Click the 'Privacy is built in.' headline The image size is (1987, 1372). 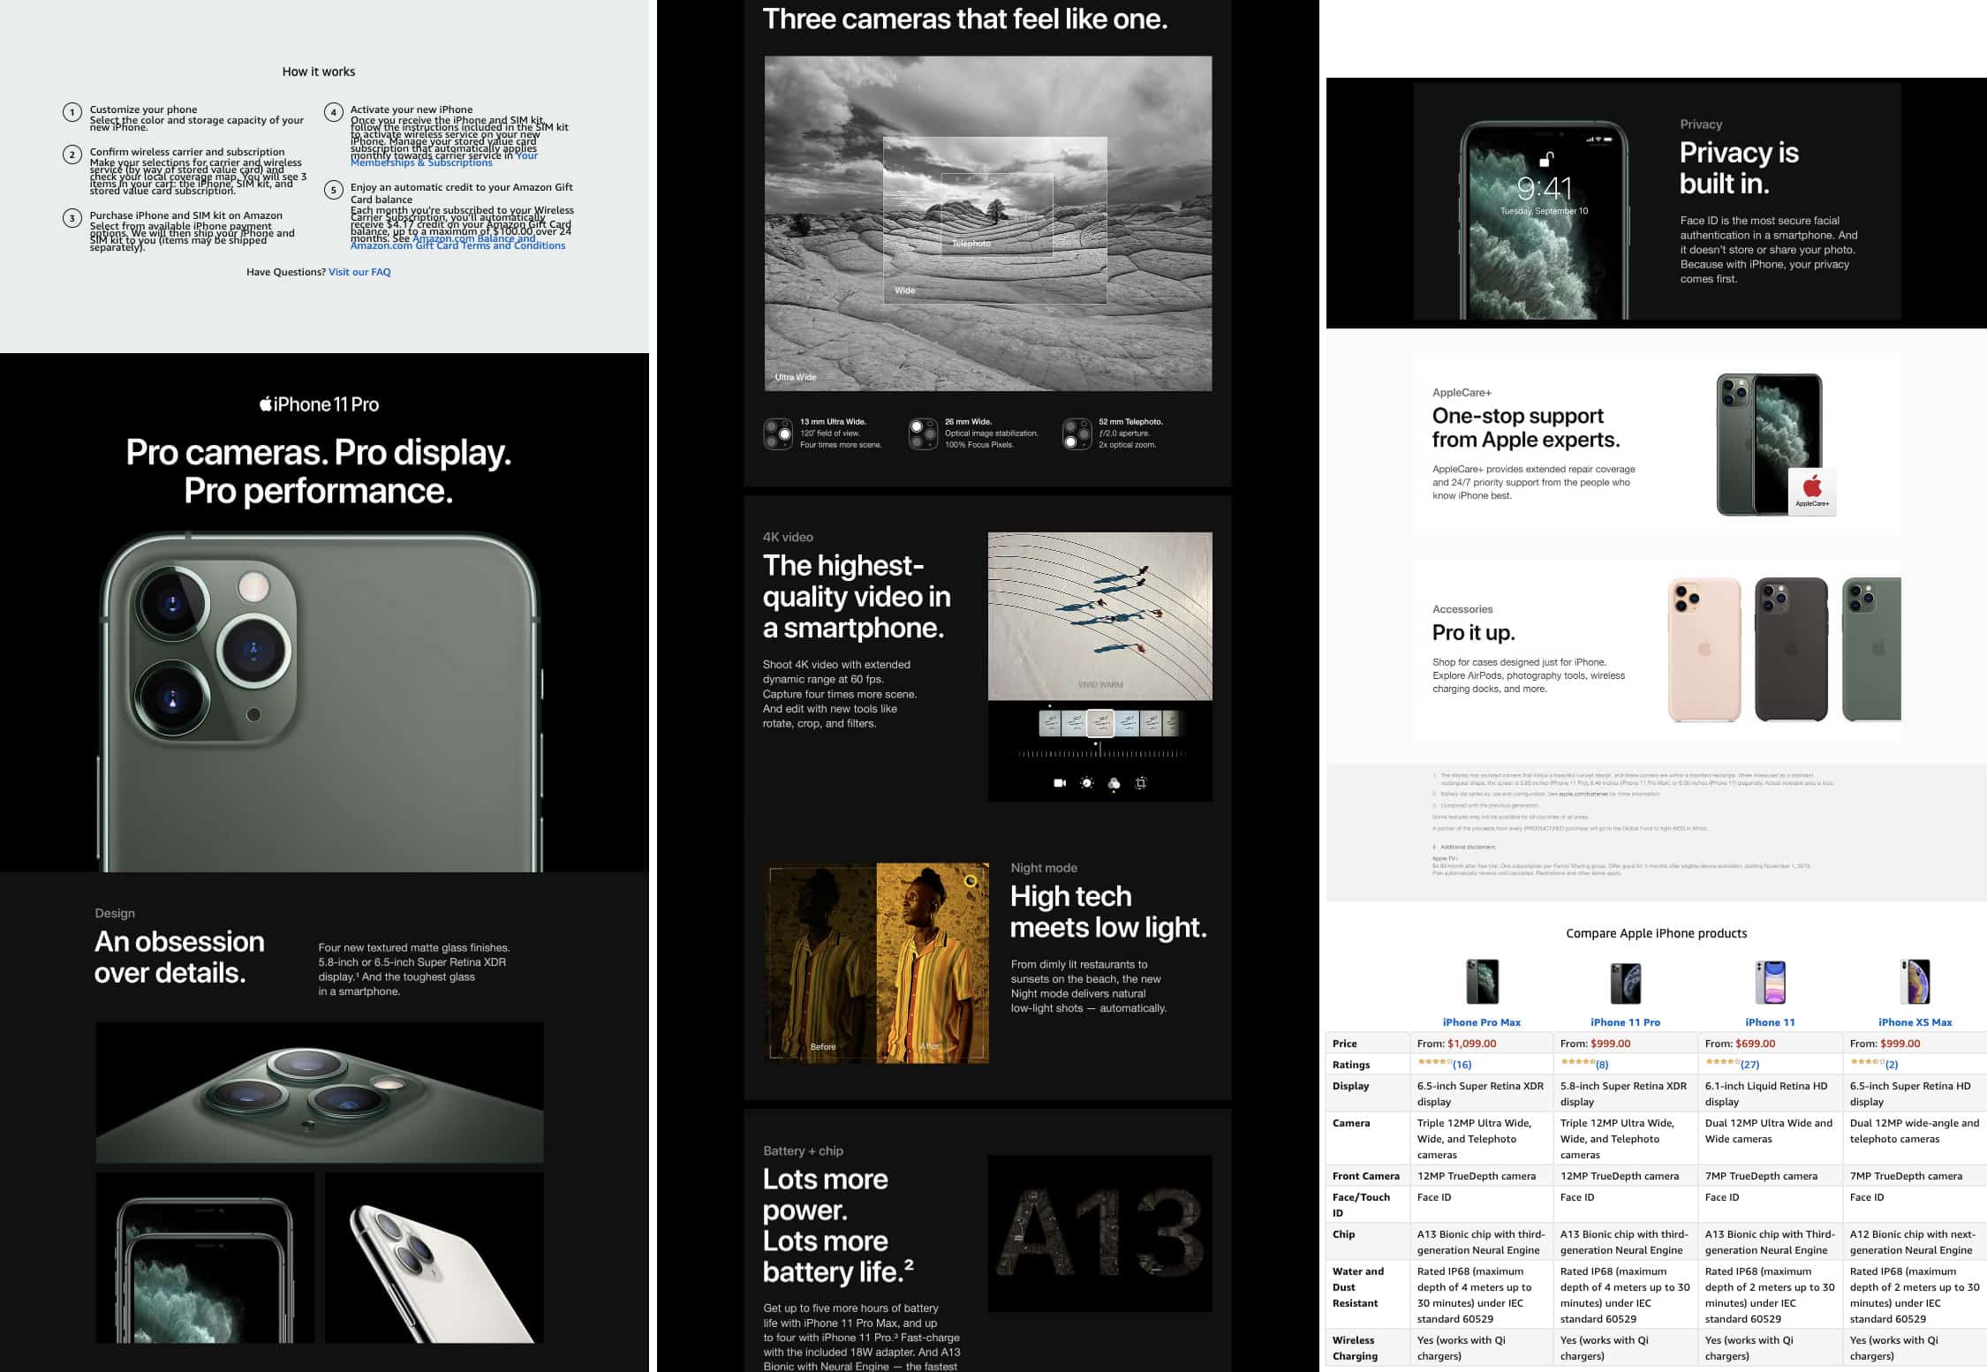[x=1739, y=168]
